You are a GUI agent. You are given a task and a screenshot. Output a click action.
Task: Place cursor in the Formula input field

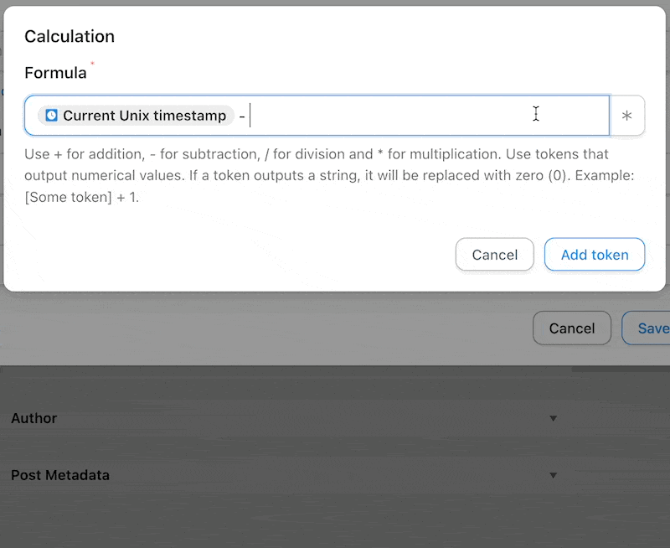317,116
